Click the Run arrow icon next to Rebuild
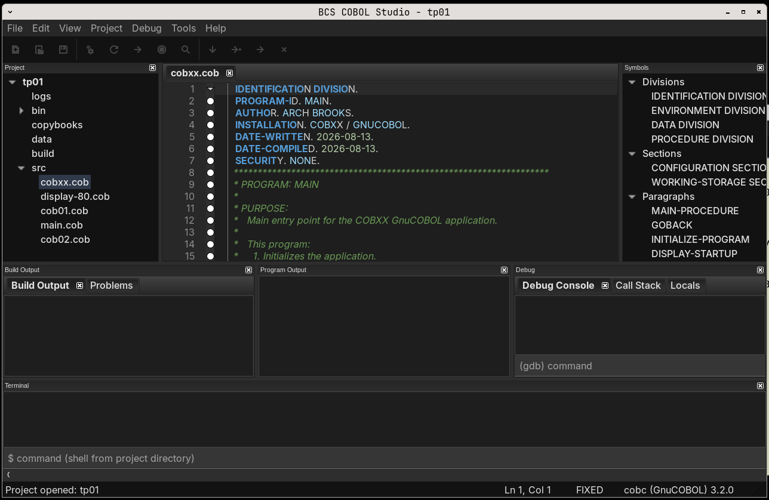Screen dimensions: 769x500 [x=138, y=50]
